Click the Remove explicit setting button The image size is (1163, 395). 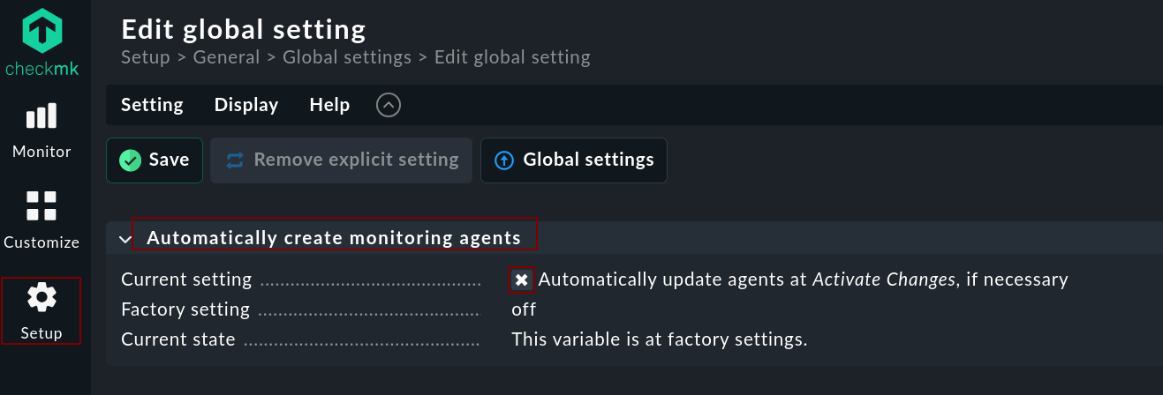(342, 160)
